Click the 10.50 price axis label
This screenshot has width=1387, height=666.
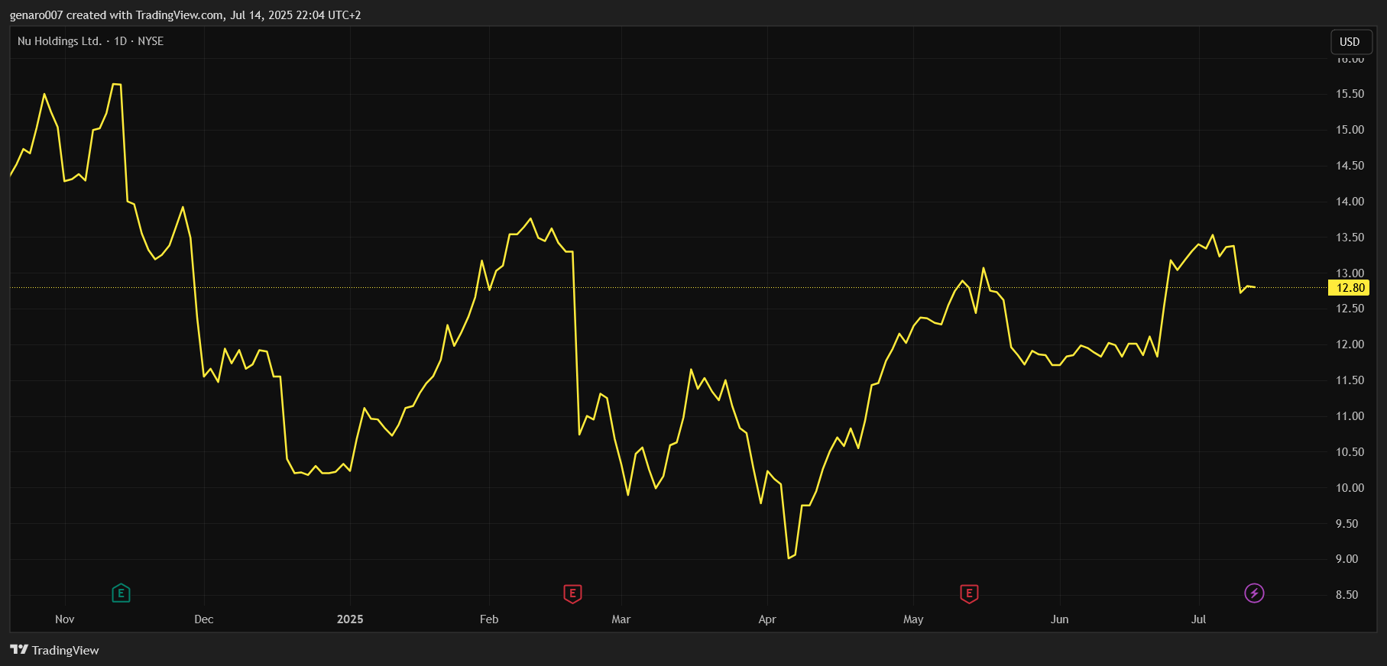1350,452
